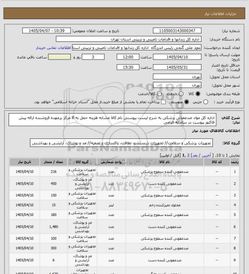Viewport: 249px width, 274px height.
Task: Click the days remaining field showing 3
Action: coord(93,57)
